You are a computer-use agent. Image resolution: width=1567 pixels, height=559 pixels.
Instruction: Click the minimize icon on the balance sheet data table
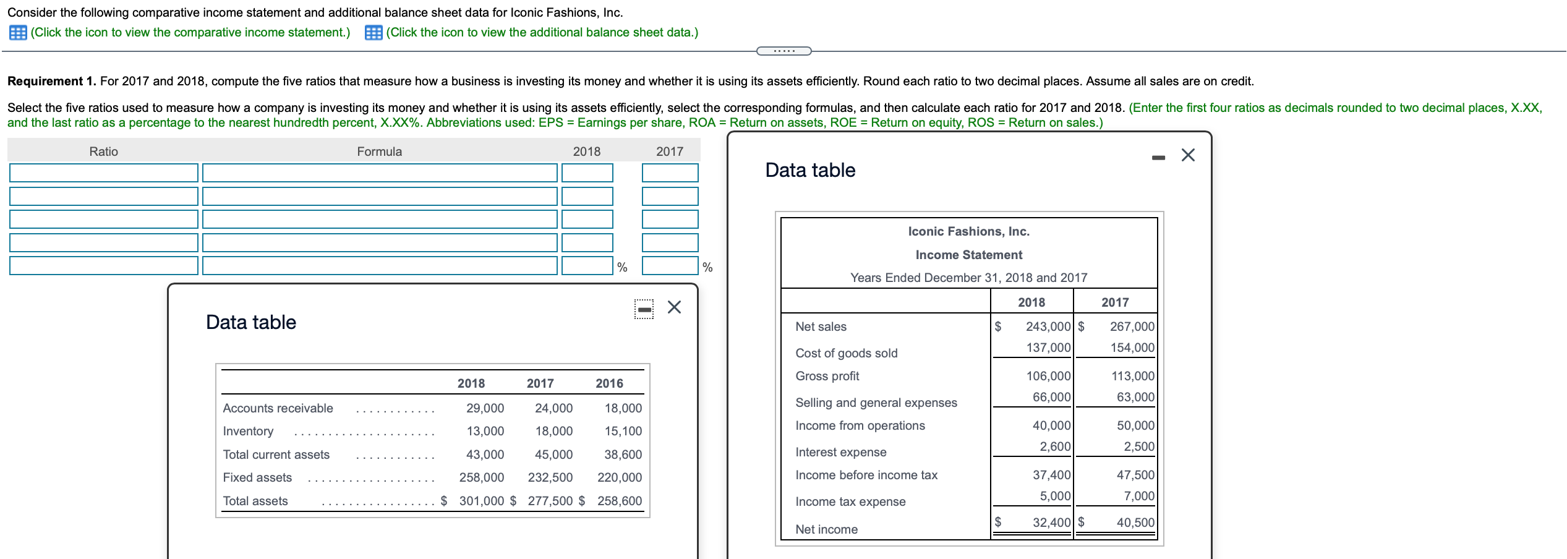point(643,307)
